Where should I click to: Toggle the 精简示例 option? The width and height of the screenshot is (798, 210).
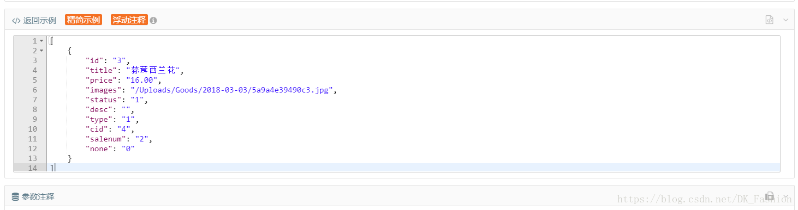(x=84, y=20)
